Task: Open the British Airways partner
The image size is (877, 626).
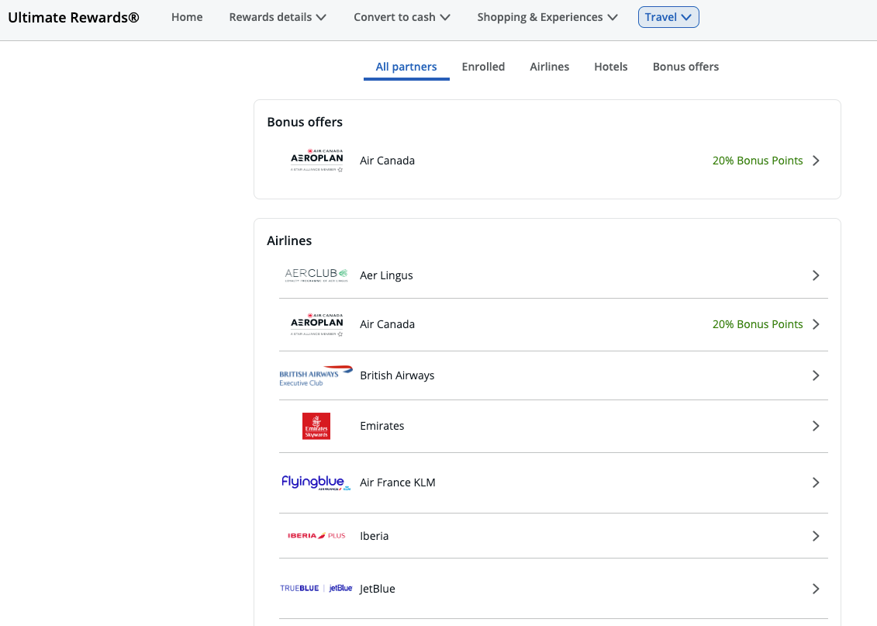Action: pyautogui.click(x=553, y=375)
